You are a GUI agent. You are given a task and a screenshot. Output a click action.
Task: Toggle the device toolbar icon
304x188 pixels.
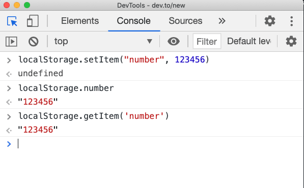coord(33,21)
